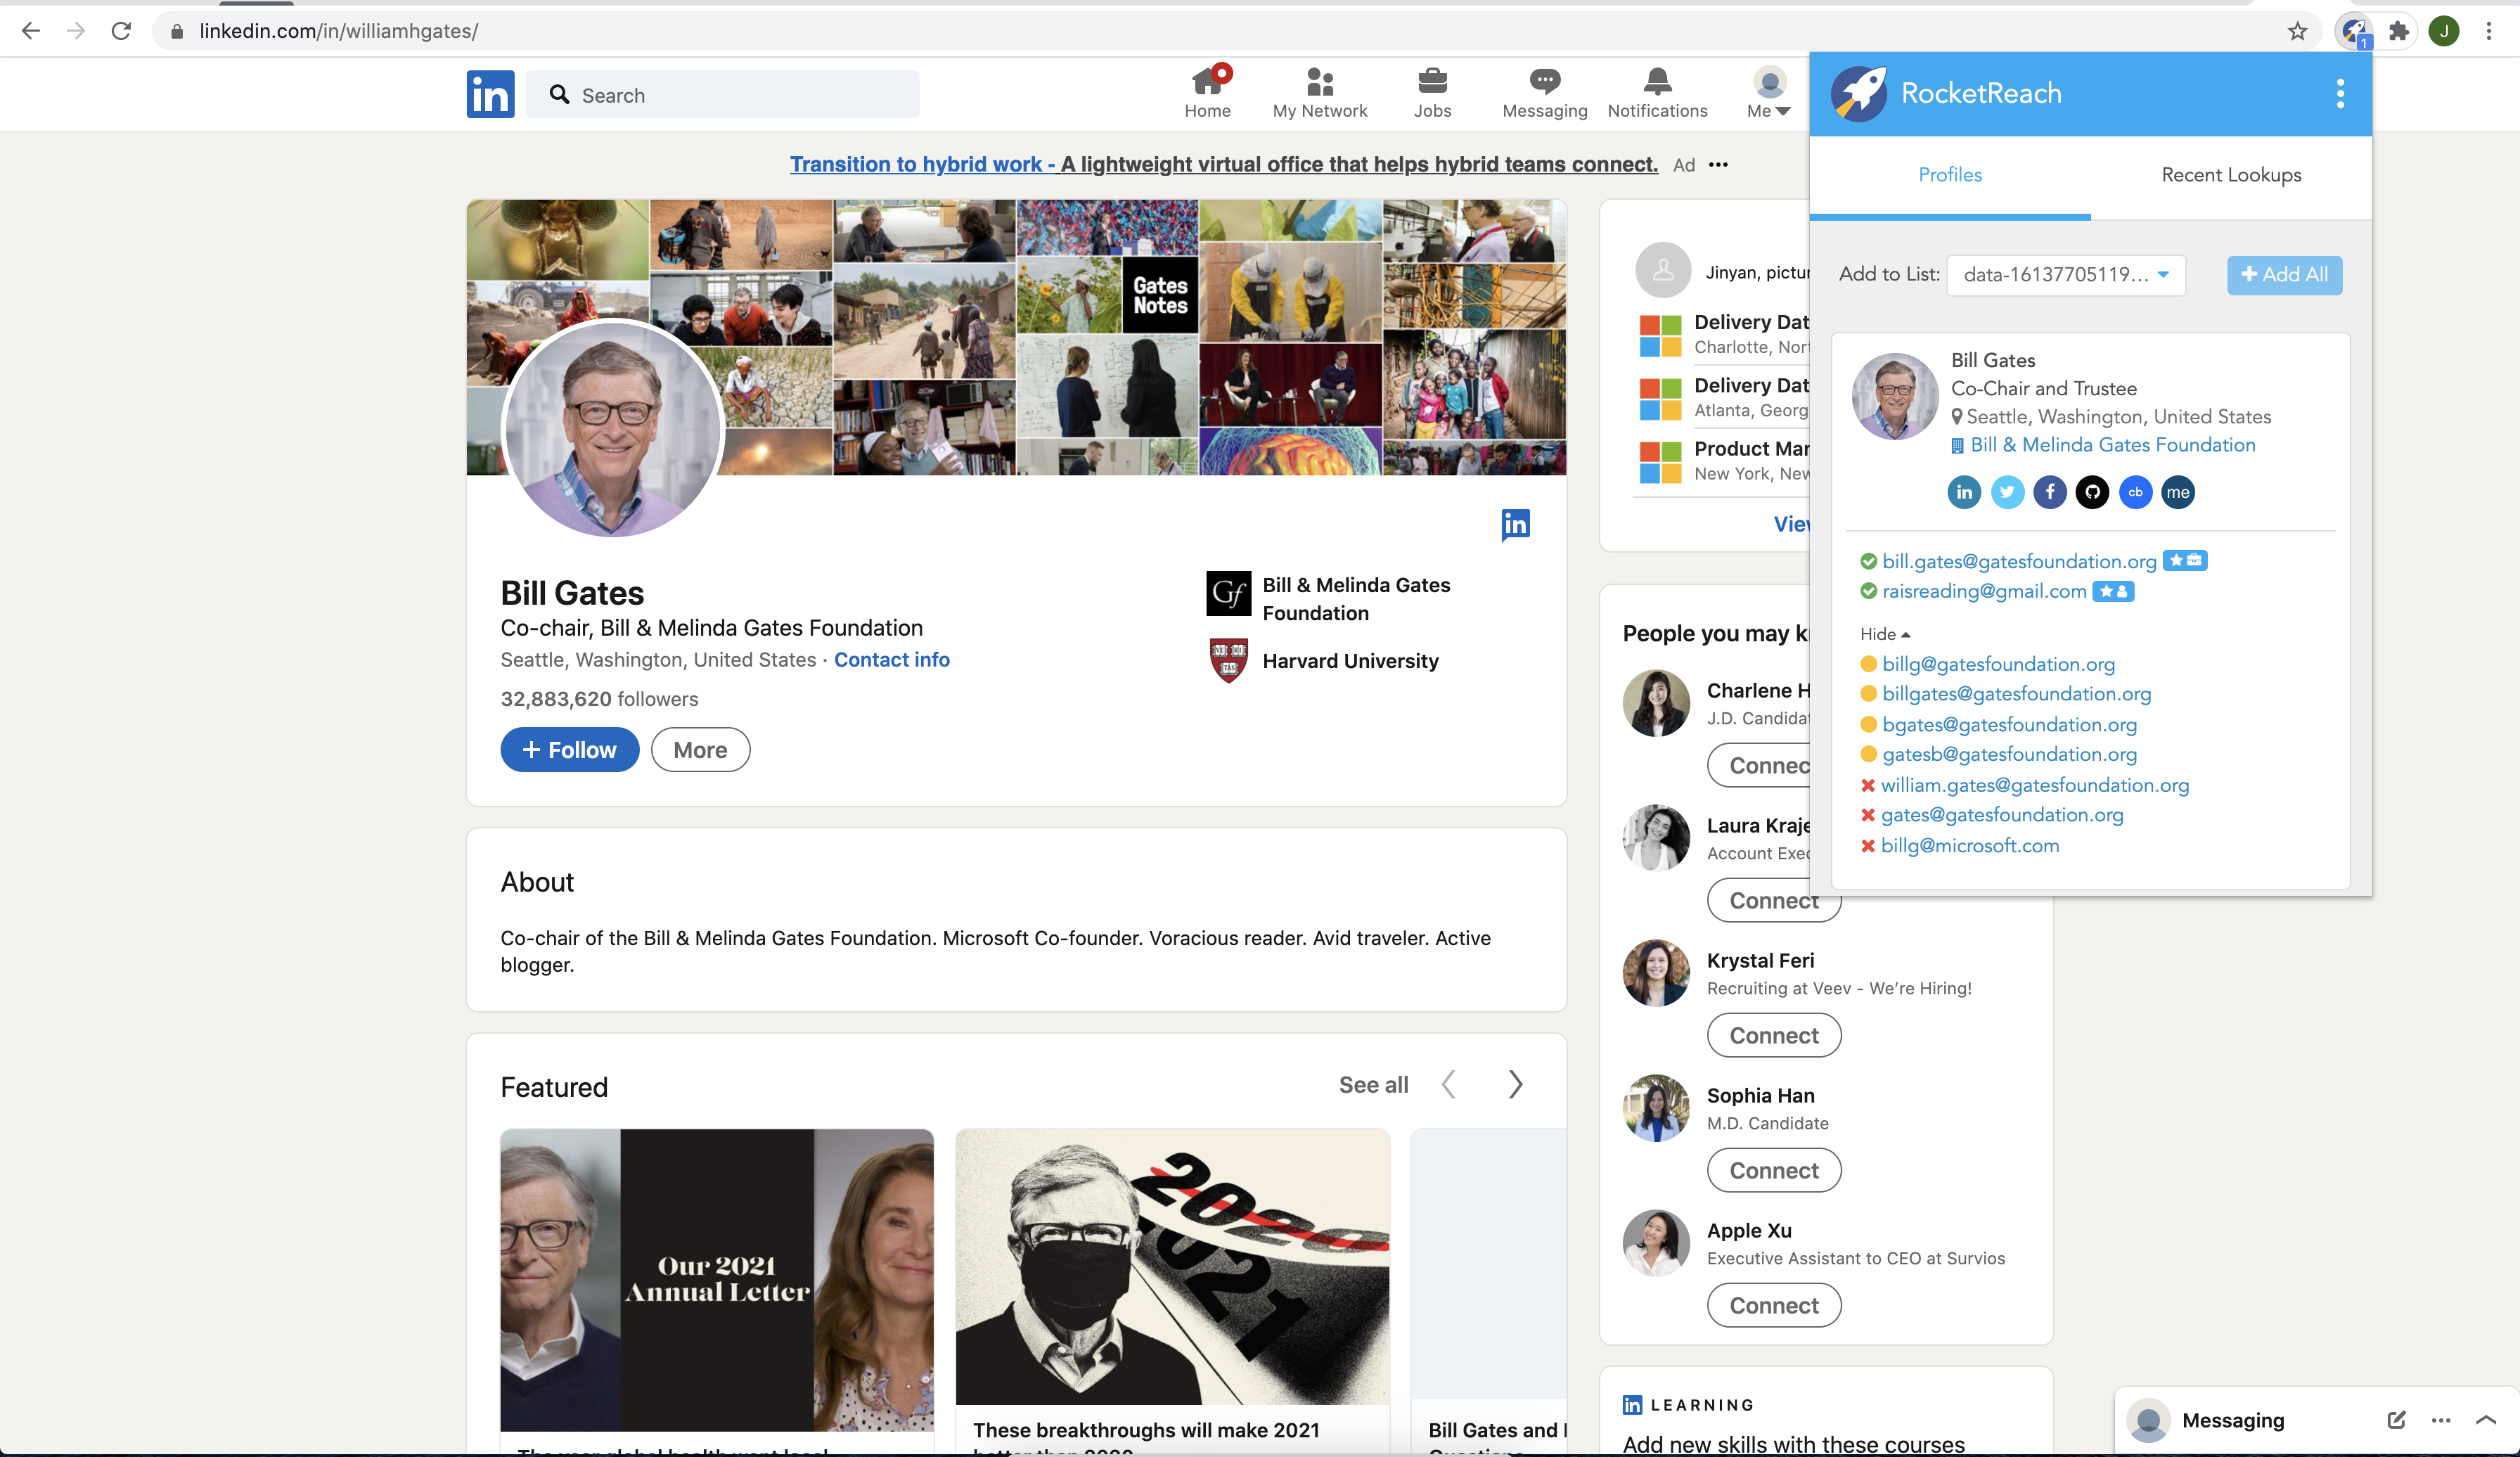This screenshot has width=2520, height=1457.
Task: Click Bill Gates avatar in RocketReach card
Action: 1894,397
